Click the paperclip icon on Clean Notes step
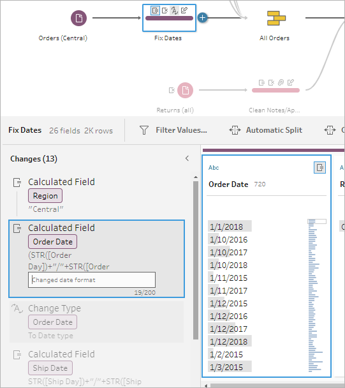This screenshot has height=388, width=345. 281,82
